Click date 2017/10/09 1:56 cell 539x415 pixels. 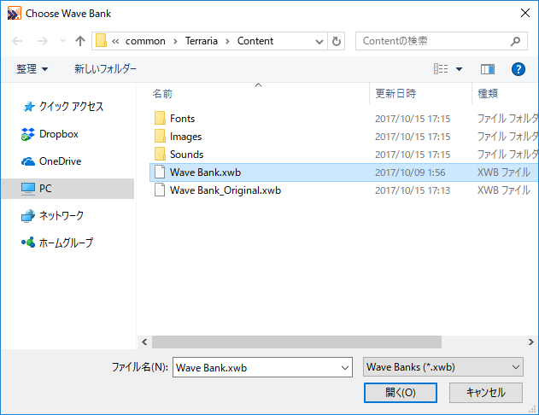410,172
